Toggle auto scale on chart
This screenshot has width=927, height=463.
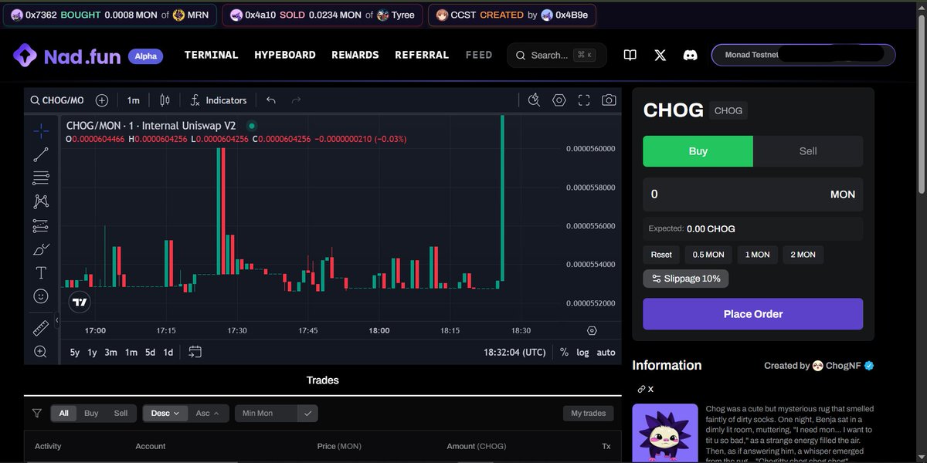(606, 352)
